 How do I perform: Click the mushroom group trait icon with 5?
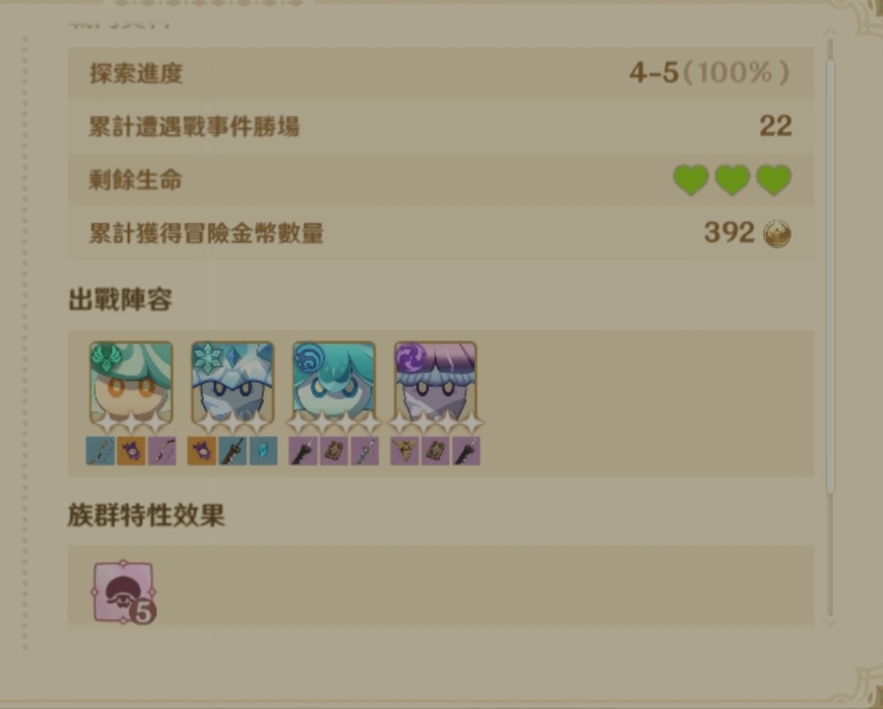coord(124,592)
